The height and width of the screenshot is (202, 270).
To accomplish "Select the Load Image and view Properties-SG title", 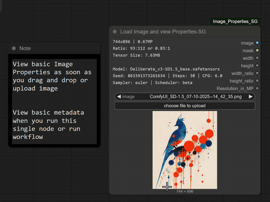I will (163, 32).
